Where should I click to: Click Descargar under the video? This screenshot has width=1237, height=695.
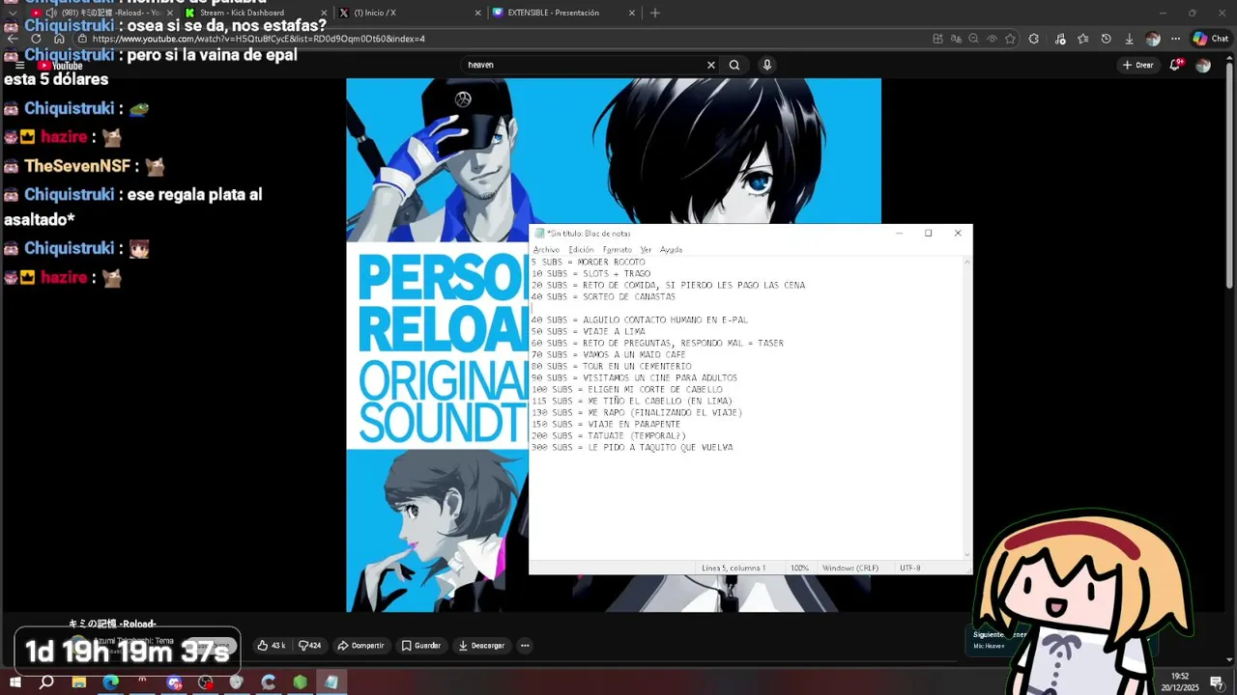pyautogui.click(x=481, y=645)
